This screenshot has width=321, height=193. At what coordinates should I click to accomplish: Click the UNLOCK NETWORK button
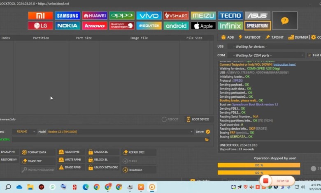[x=103, y=168]
